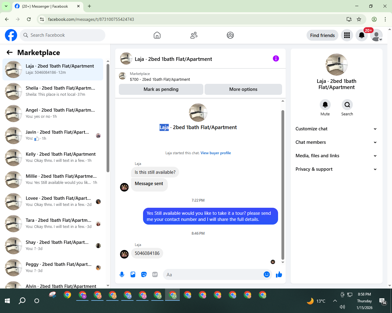Open the notifications bell with 20+ badge
Viewport: 392px width, 313px height.
[362, 35]
